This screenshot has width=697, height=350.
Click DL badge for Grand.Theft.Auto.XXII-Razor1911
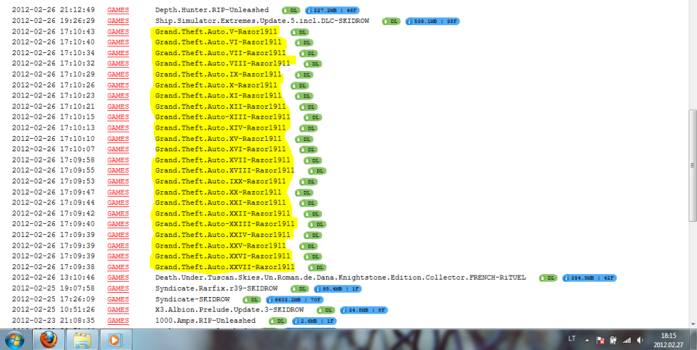tap(313, 214)
